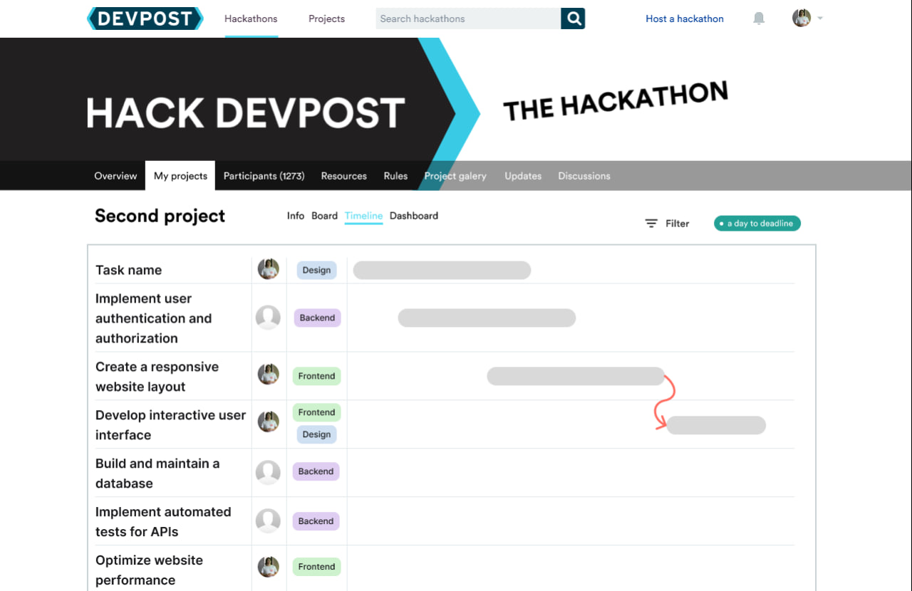Click 'Implement automated tests for APIs' title
The image size is (912, 591).
tap(163, 522)
